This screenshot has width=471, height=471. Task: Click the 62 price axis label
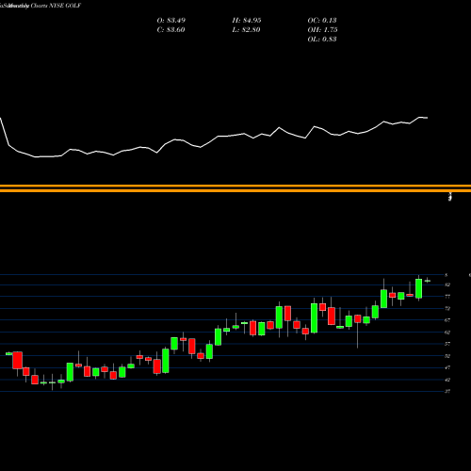pos(447,332)
